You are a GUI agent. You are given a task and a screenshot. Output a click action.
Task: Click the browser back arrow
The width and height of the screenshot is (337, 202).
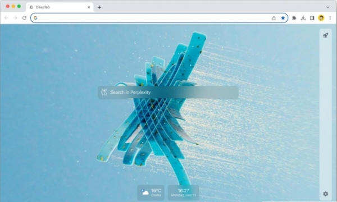[x=6, y=18]
